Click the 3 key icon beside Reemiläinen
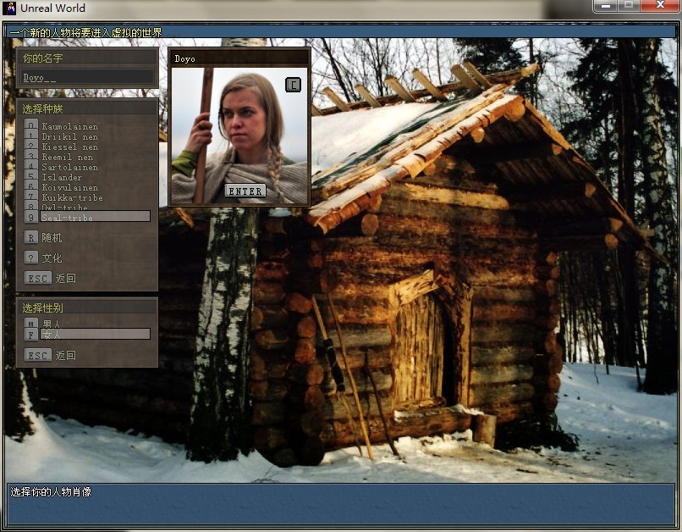Image resolution: width=682 pixels, height=532 pixels. tap(30, 155)
